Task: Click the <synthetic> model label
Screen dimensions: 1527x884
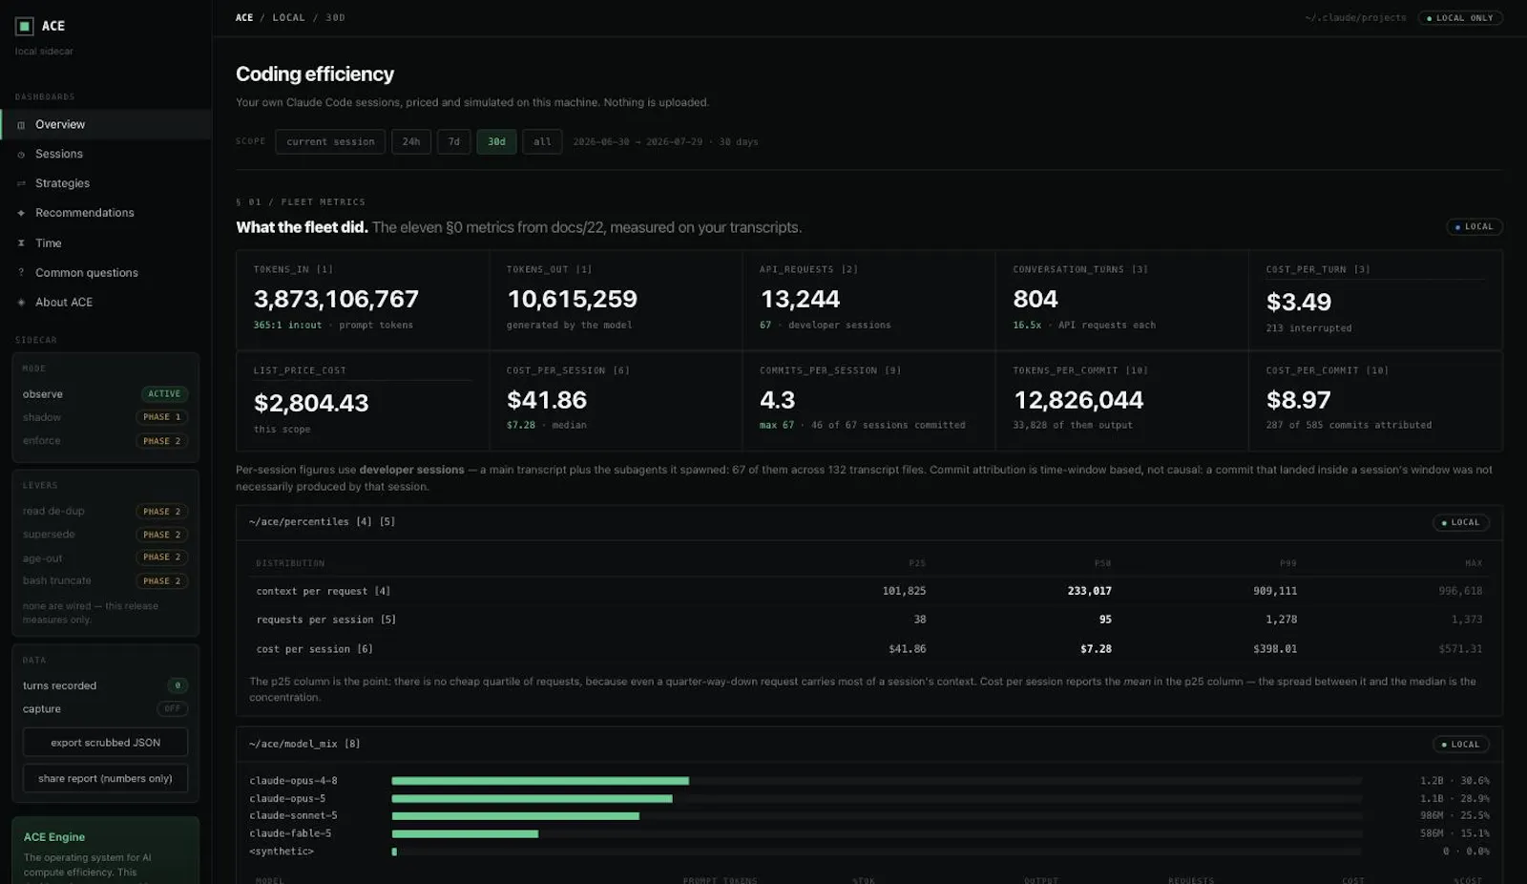Action: [x=282, y=852]
